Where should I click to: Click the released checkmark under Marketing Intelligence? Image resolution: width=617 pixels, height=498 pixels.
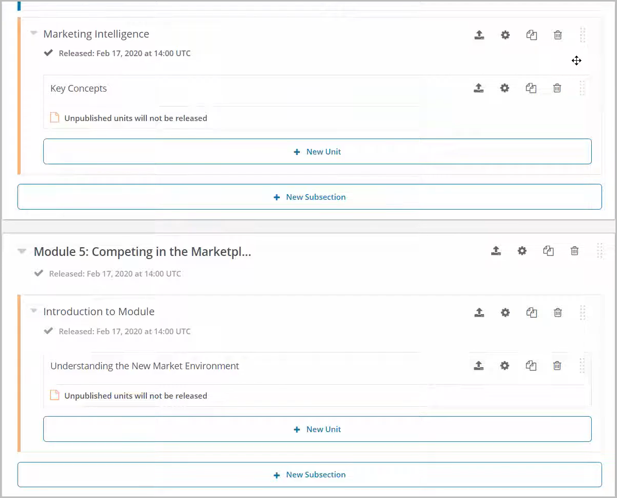[48, 53]
